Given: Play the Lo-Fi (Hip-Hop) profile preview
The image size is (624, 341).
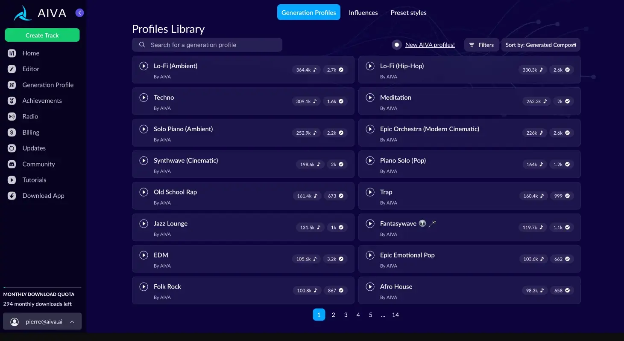Looking at the screenshot, I should click(x=370, y=66).
